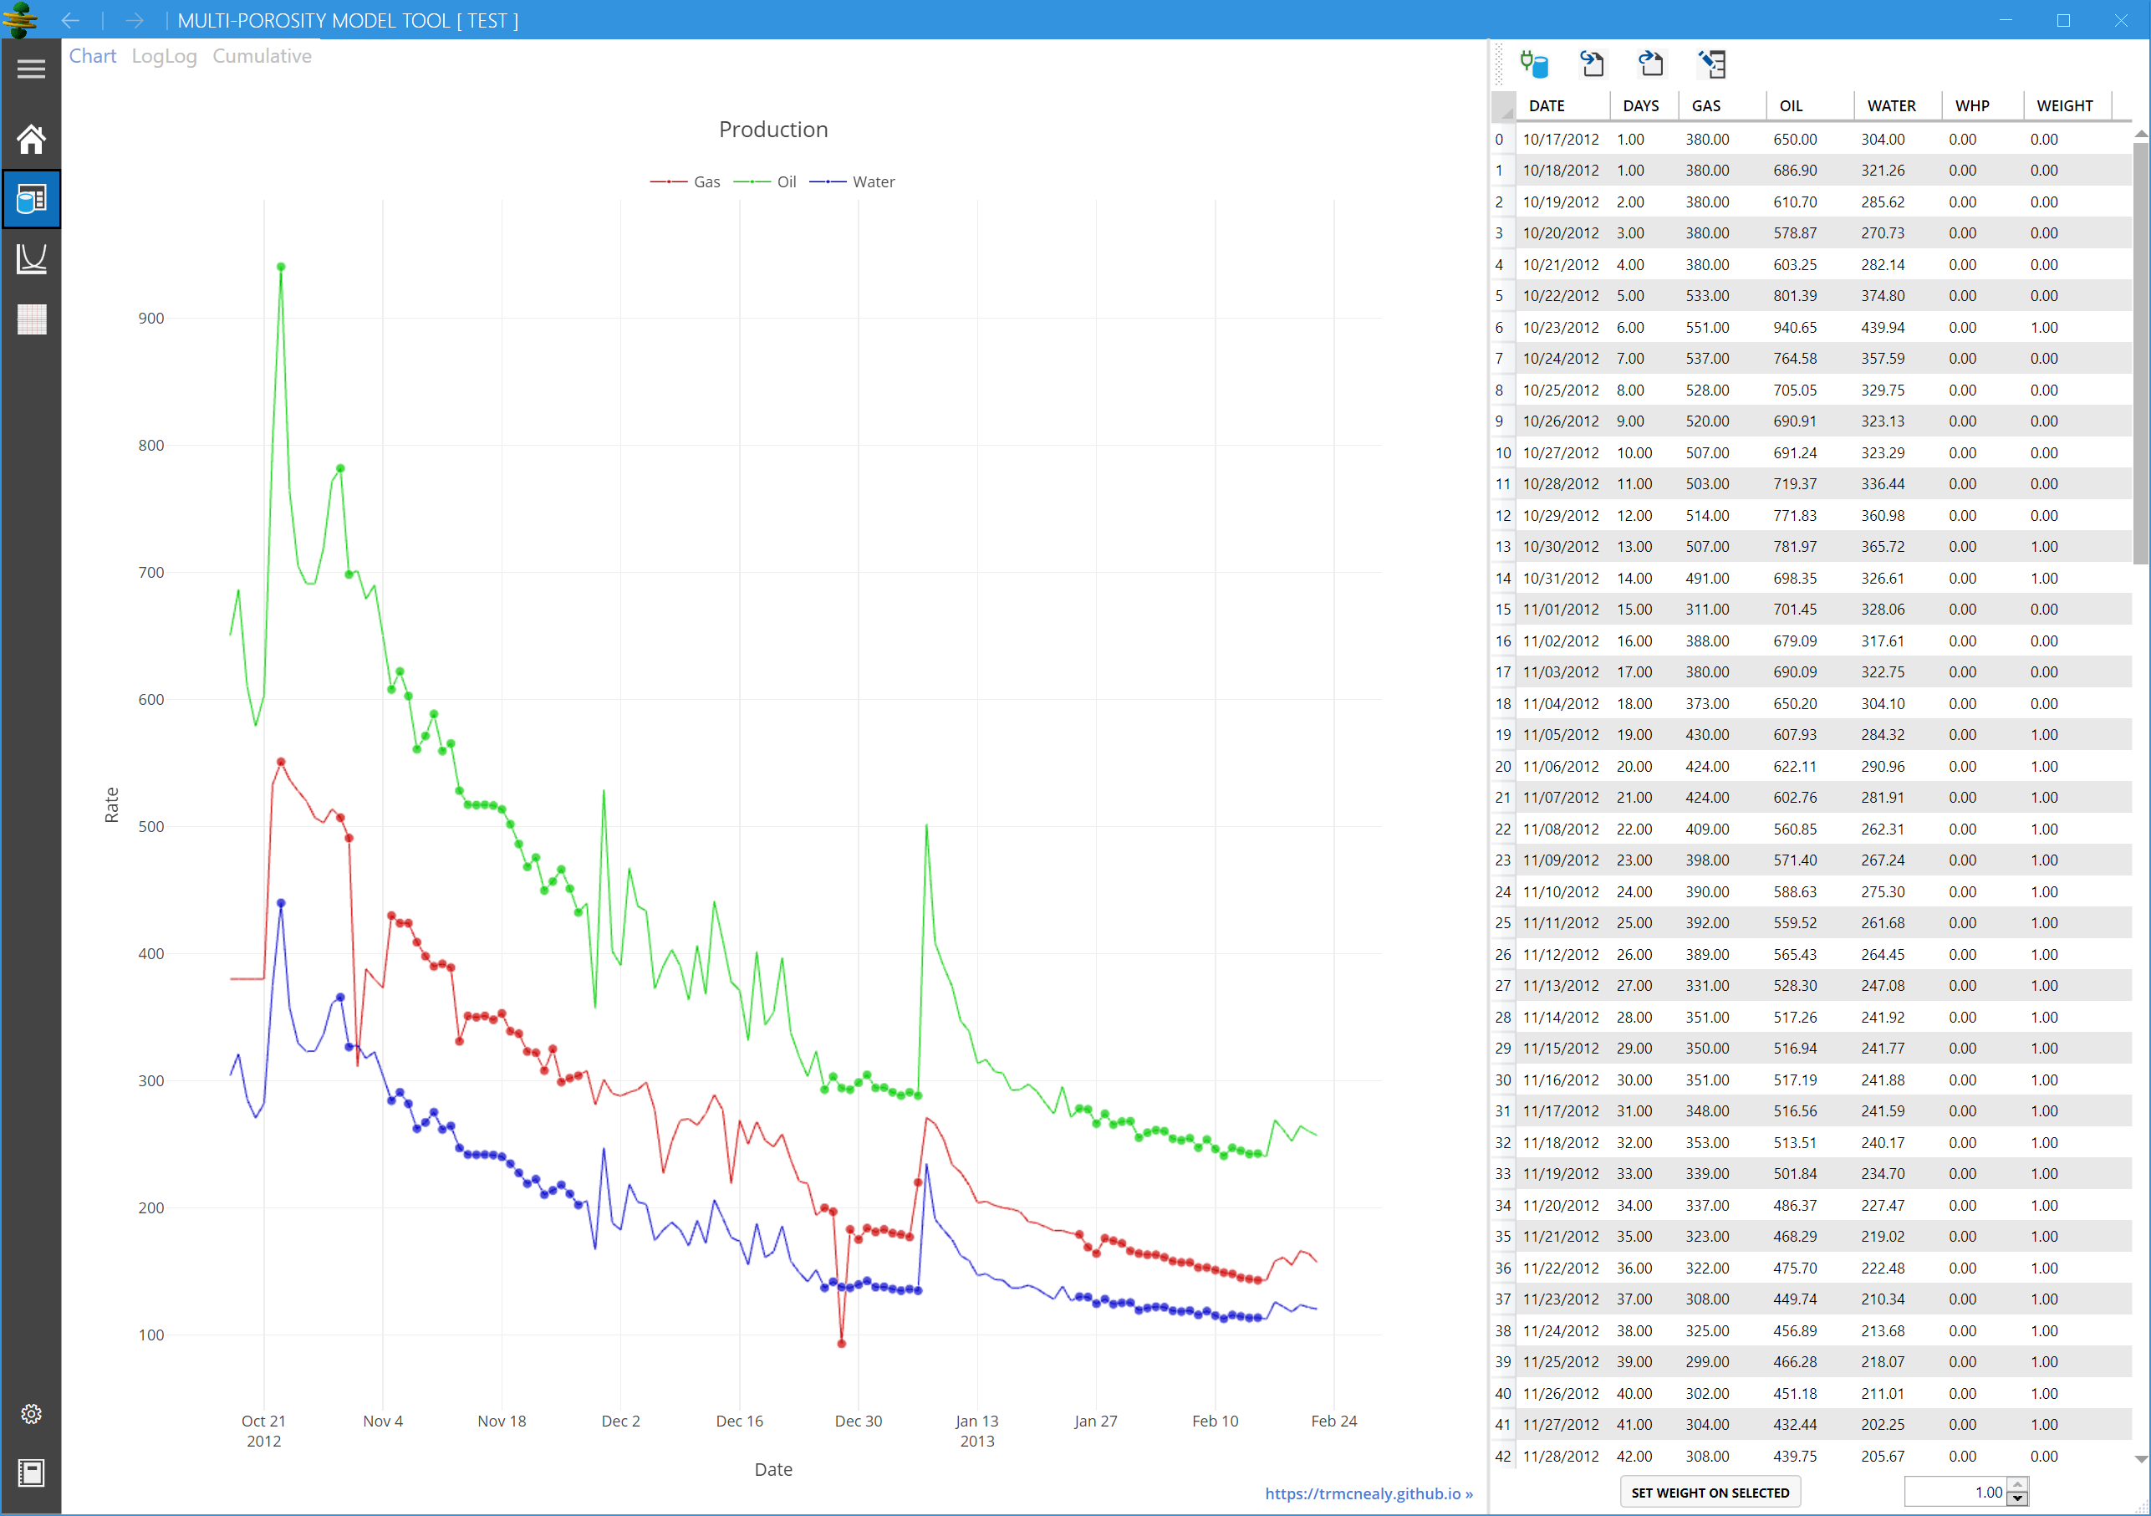Open the hamburger menu in the sidebar
2151x1516 pixels.
(31, 69)
